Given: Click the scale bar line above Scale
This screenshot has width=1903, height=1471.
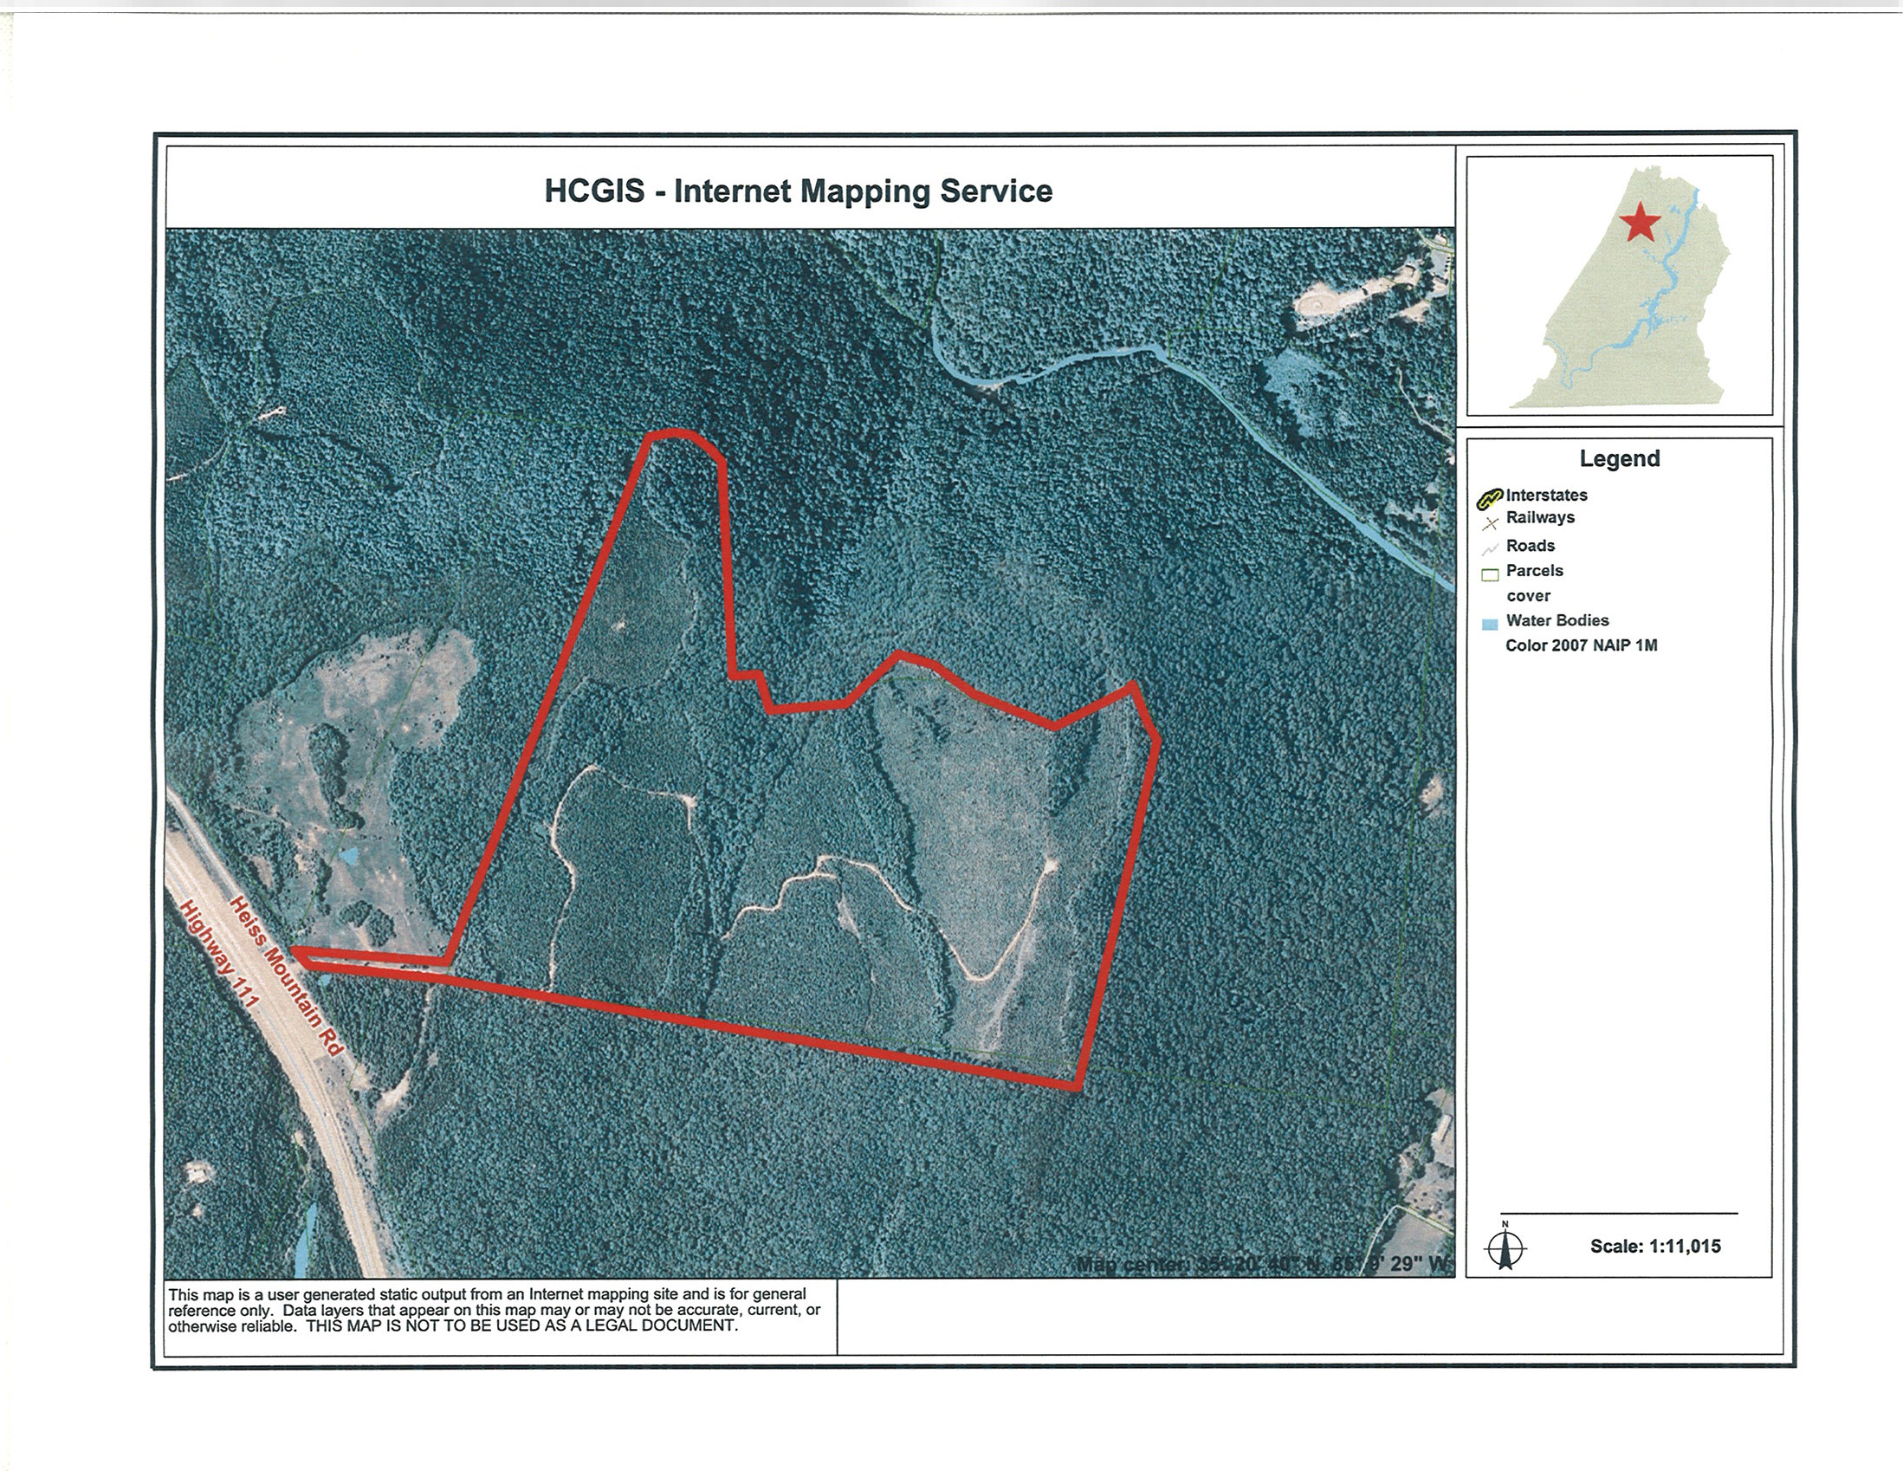Looking at the screenshot, I should click(1618, 1213).
